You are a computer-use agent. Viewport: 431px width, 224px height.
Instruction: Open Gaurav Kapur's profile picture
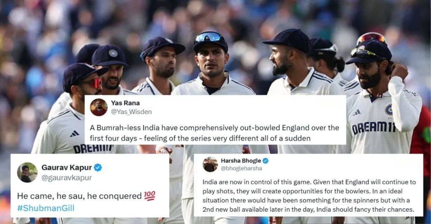[x=27, y=172]
